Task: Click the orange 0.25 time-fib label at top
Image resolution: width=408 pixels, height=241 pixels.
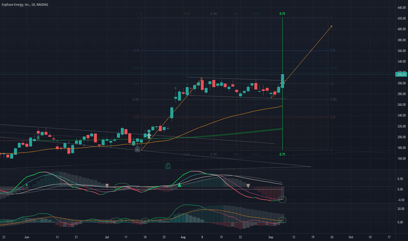Action: click(187, 14)
